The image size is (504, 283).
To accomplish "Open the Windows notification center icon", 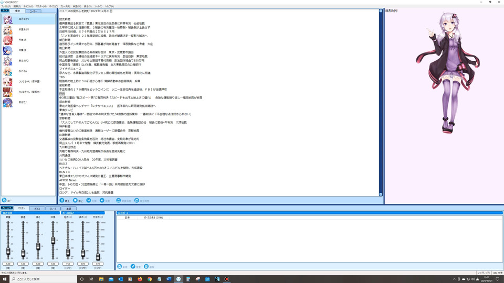I will click(x=497, y=279).
